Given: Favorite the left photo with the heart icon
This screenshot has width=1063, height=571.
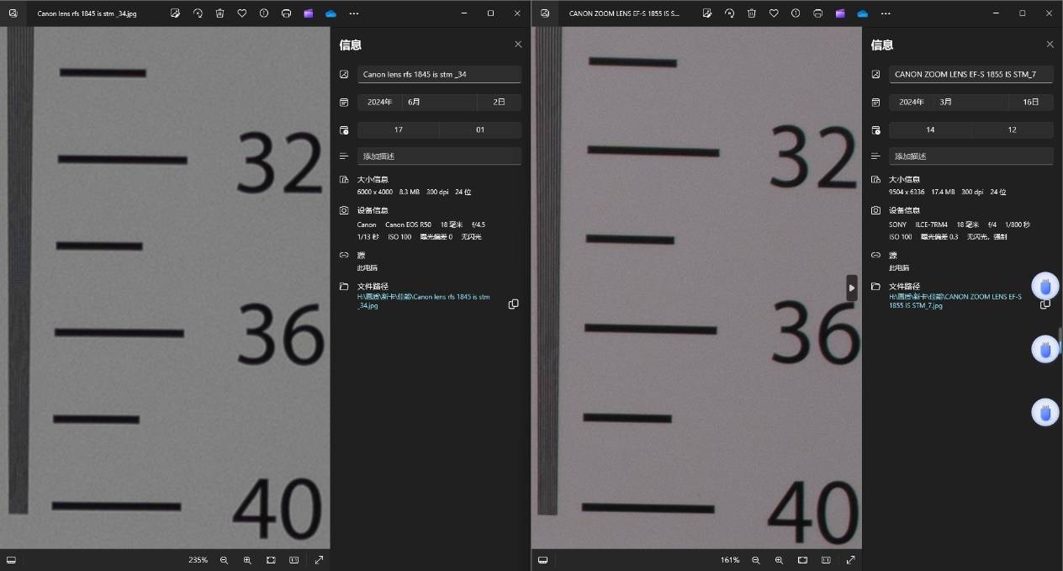Looking at the screenshot, I should (x=242, y=13).
